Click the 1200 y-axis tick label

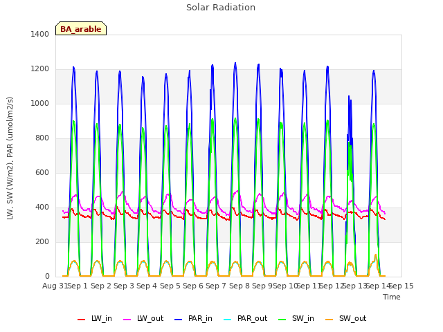[40, 69]
